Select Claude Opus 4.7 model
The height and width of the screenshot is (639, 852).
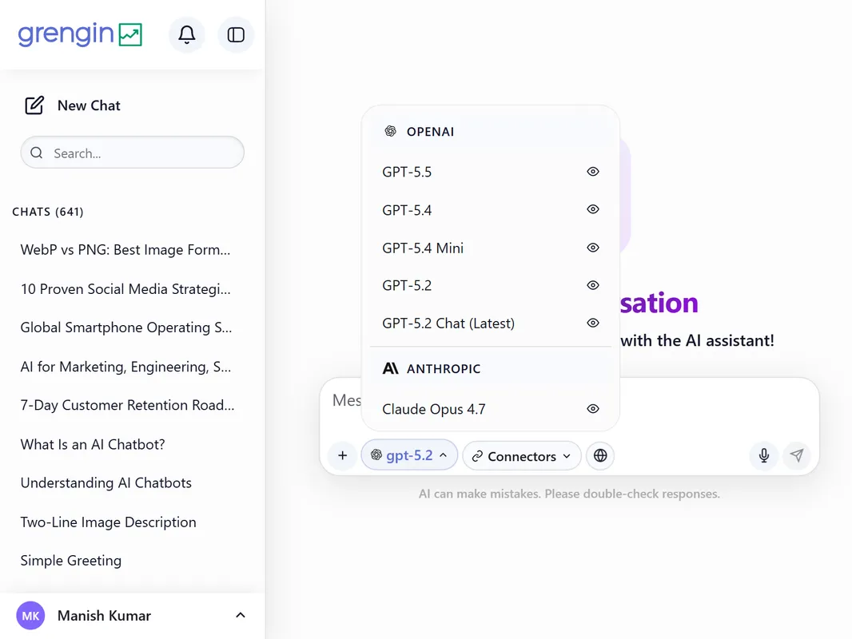pyautogui.click(x=490, y=409)
